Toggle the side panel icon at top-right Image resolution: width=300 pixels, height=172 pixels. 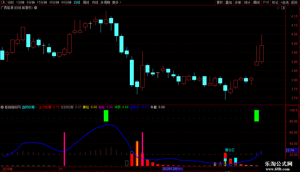click(x=283, y=8)
